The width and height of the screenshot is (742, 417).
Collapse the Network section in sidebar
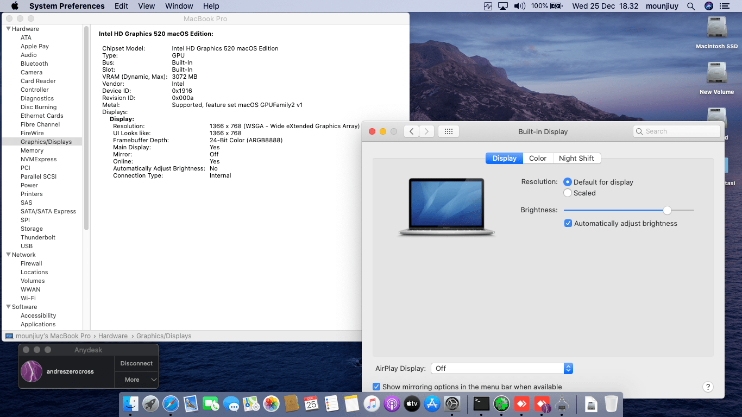[9, 255]
